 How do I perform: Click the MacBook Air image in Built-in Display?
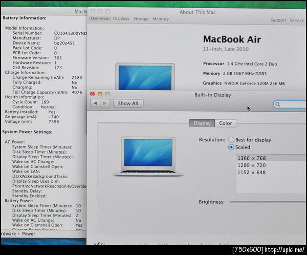pos(148,156)
